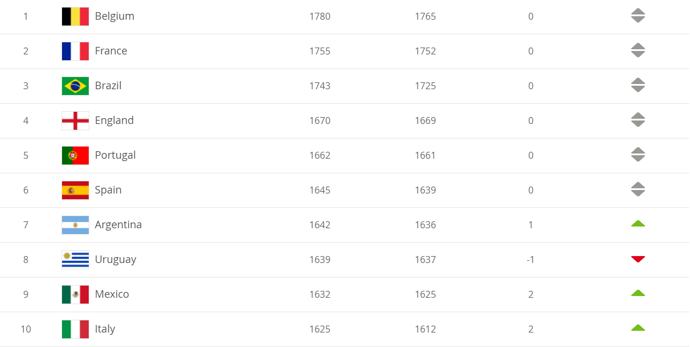Open the France team link

point(111,50)
